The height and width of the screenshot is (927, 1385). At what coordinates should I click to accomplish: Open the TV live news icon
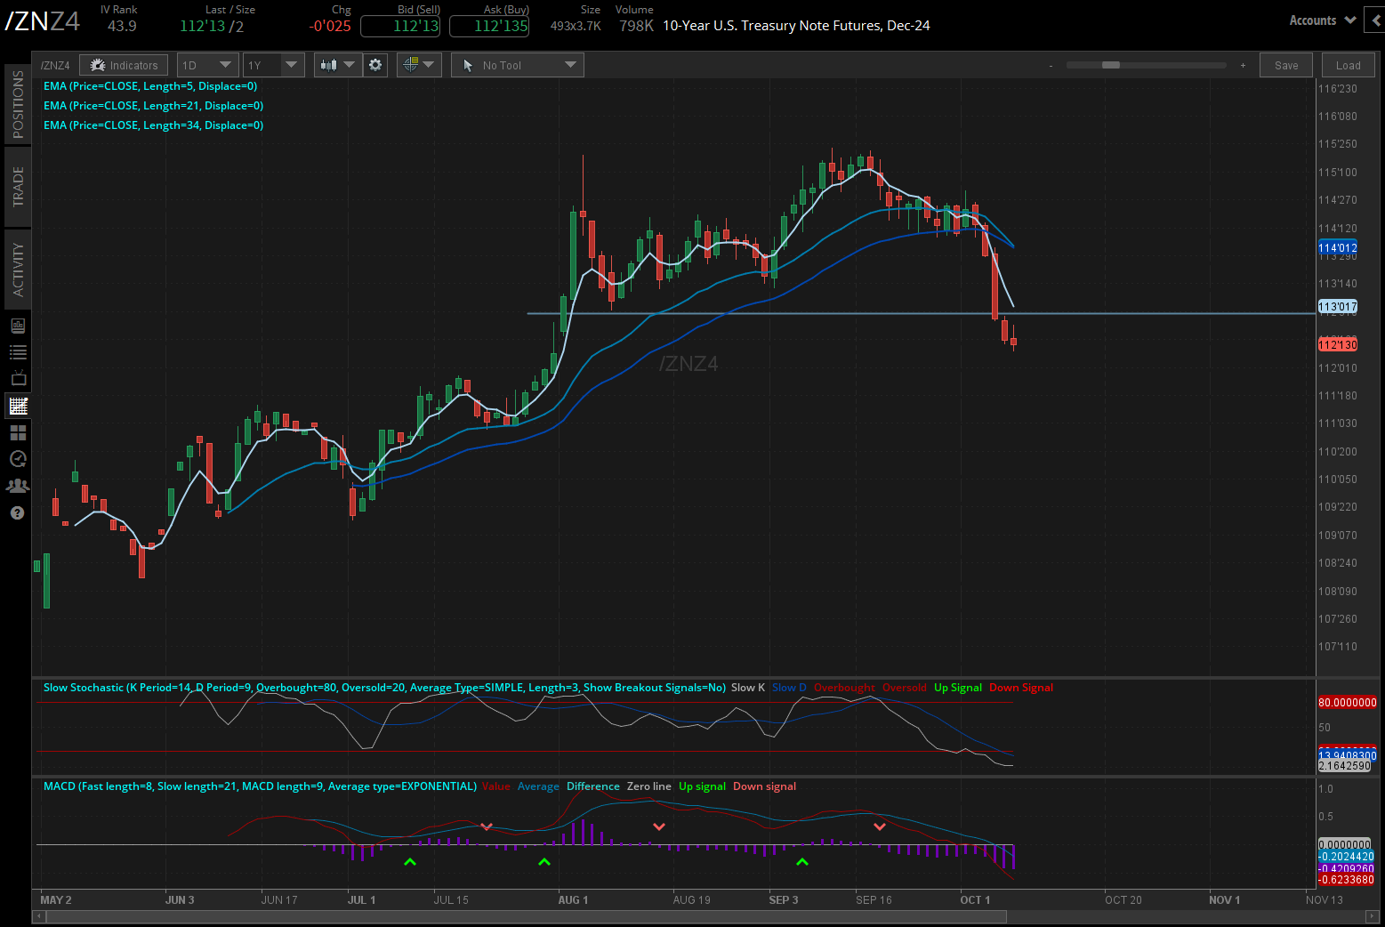(18, 378)
